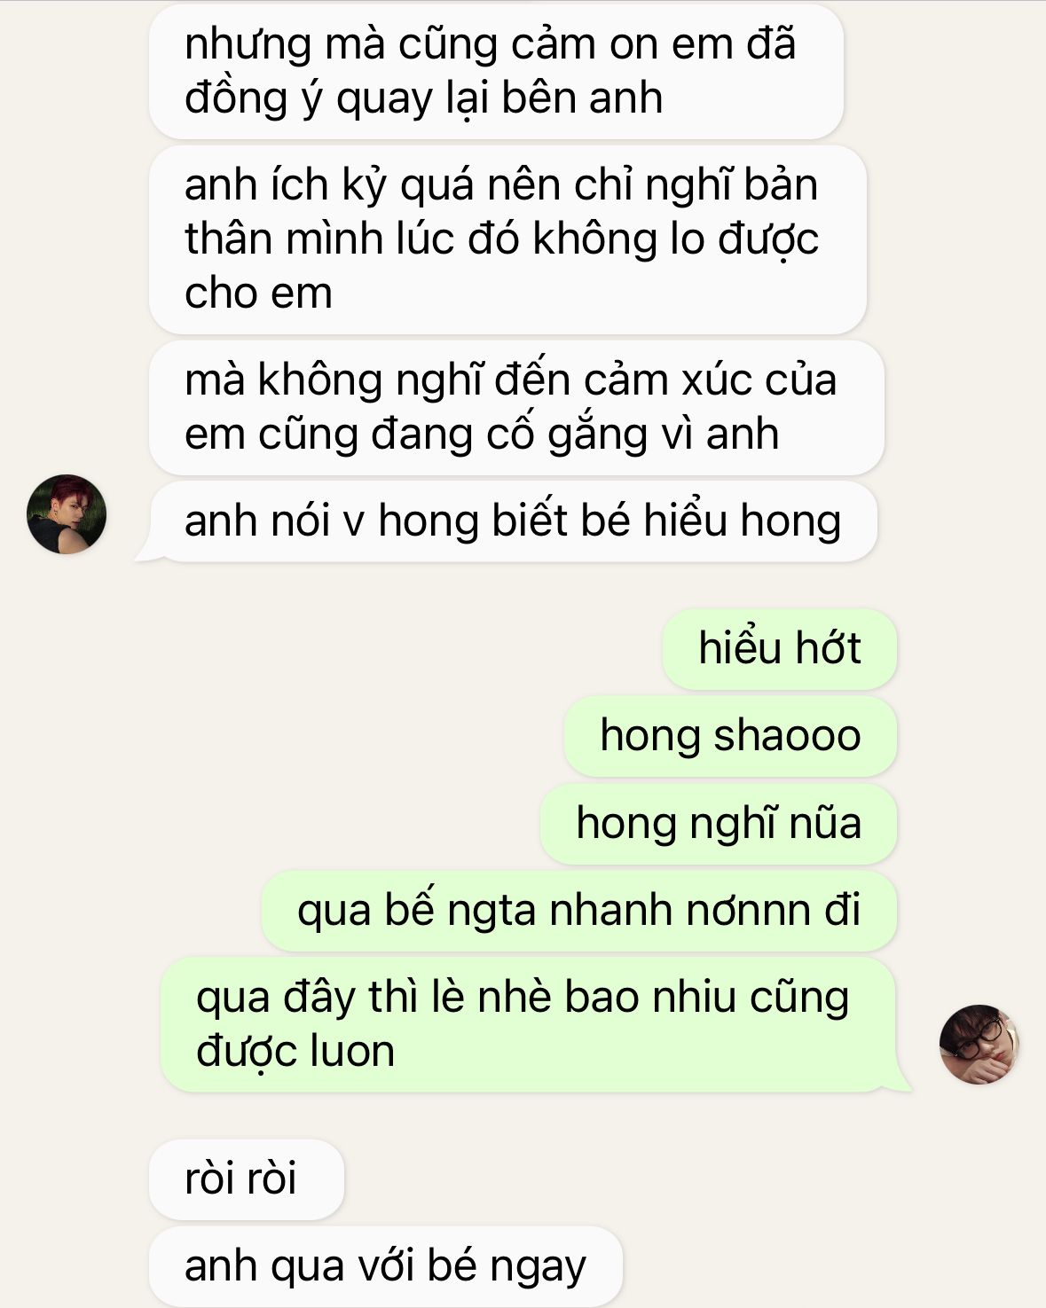This screenshot has height=1308, width=1046.
Task: Click the words "cho em" in the white bubble
Action: pyautogui.click(x=258, y=294)
